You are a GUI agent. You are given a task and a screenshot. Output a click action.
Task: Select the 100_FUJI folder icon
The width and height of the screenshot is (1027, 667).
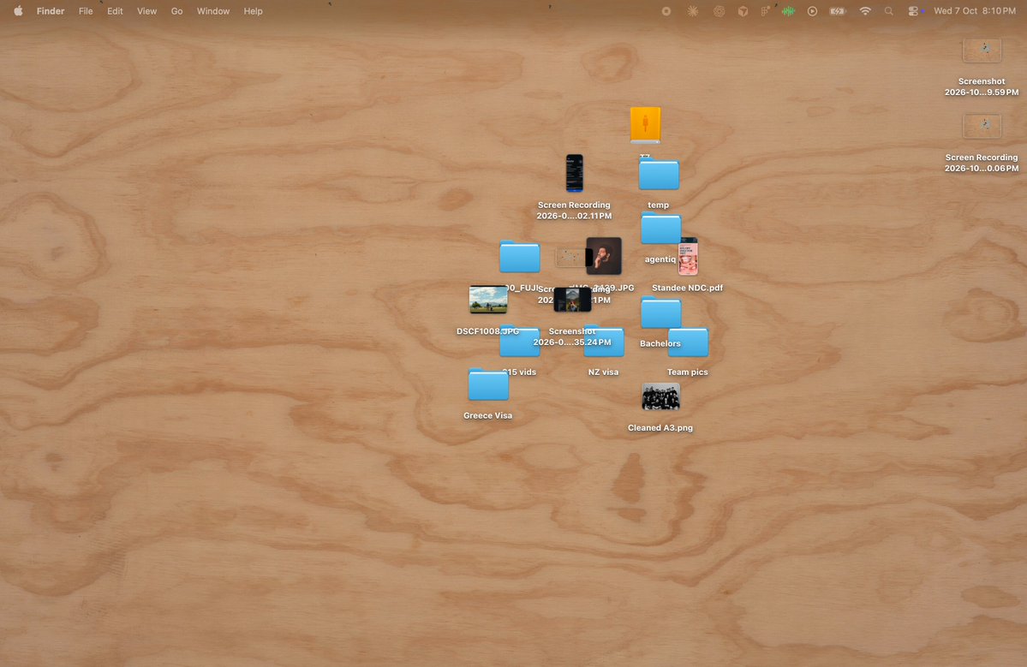coord(519,257)
